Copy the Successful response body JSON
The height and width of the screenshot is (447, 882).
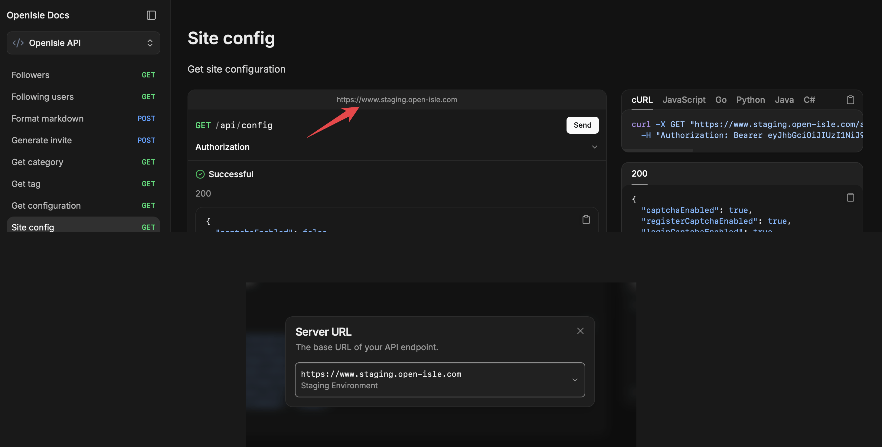[586, 220]
